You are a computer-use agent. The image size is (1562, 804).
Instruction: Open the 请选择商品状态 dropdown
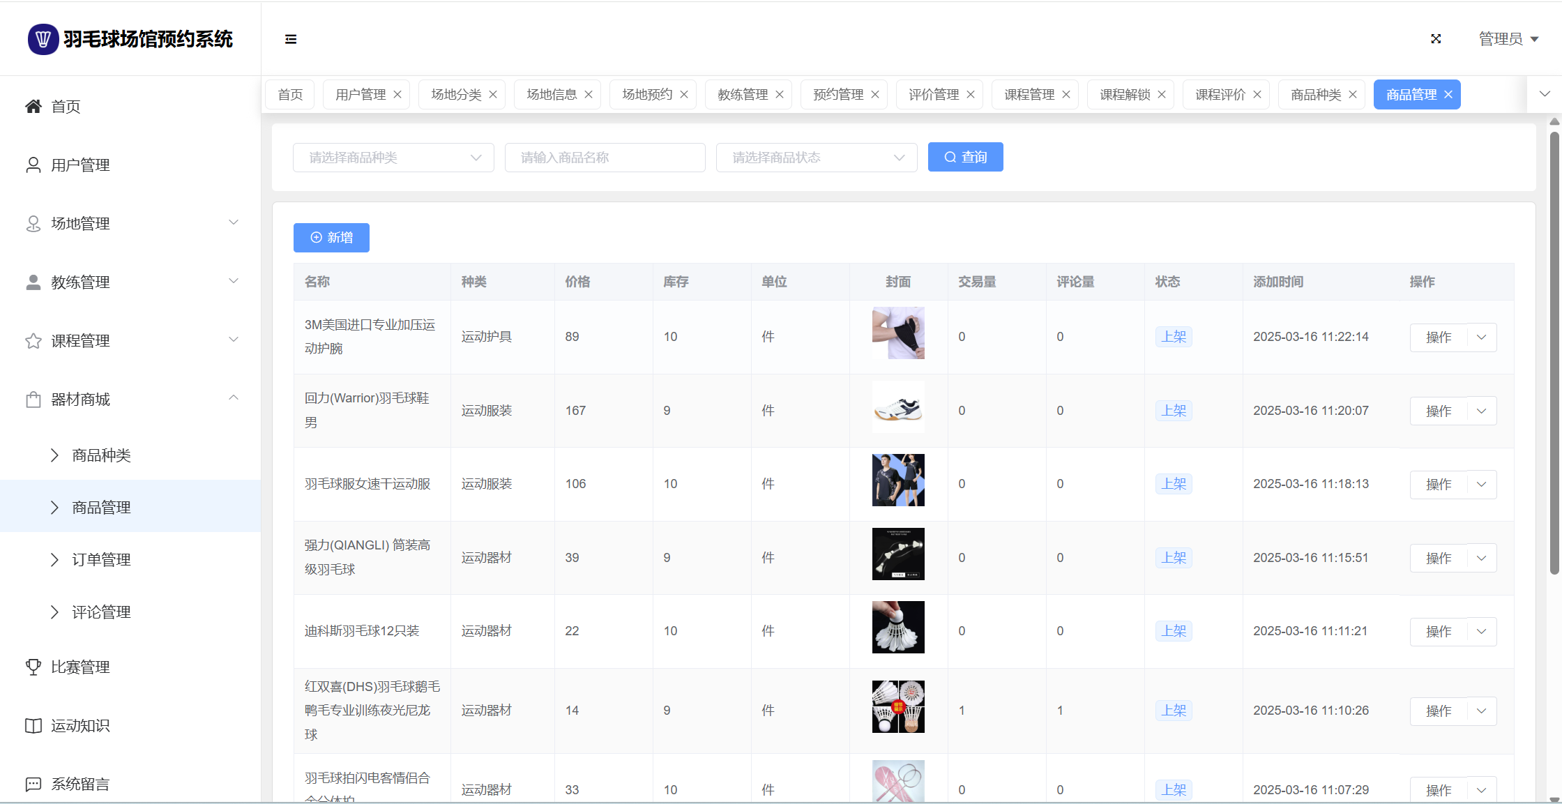click(816, 158)
